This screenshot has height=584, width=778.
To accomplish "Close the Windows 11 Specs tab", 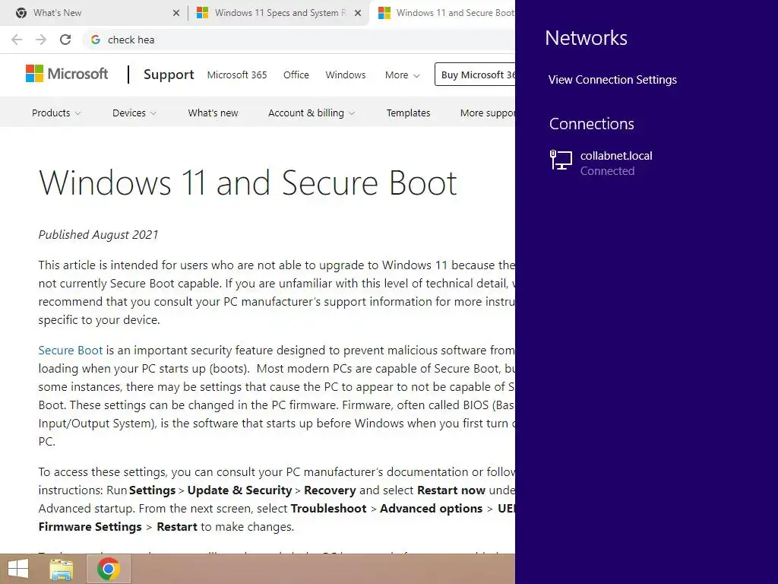I will click(x=358, y=13).
